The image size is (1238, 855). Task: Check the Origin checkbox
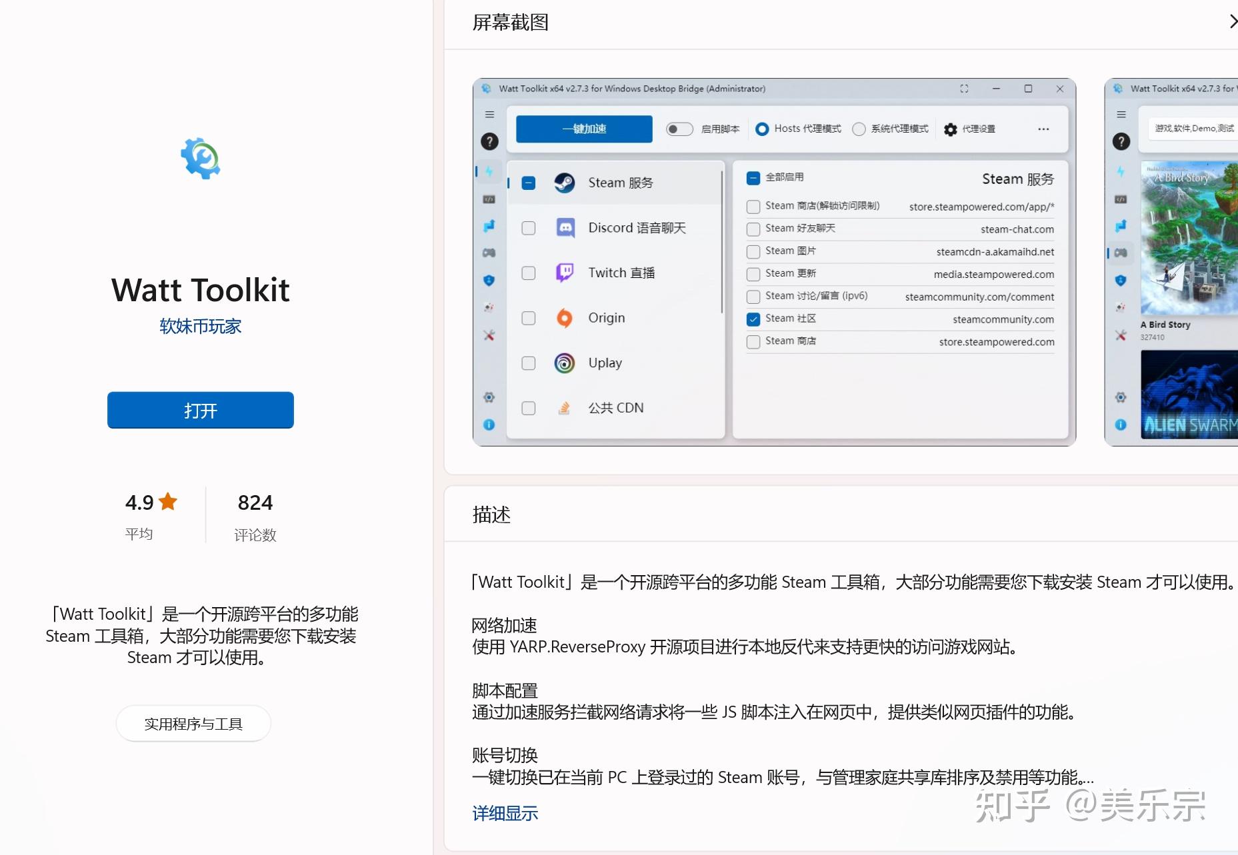(x=529, y=318)
